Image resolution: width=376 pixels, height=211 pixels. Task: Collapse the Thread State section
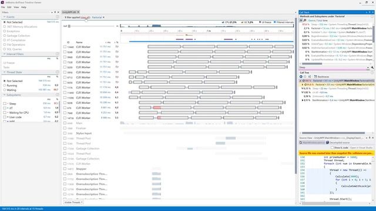click(x=4, y=72)
